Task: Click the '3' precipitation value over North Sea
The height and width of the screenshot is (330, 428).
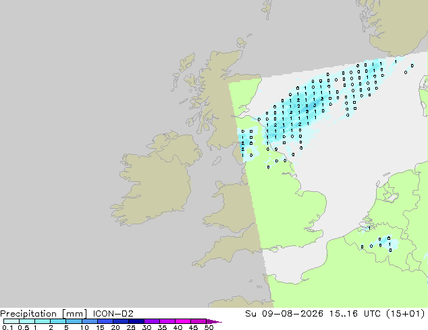Action: [x=315, y=105]
